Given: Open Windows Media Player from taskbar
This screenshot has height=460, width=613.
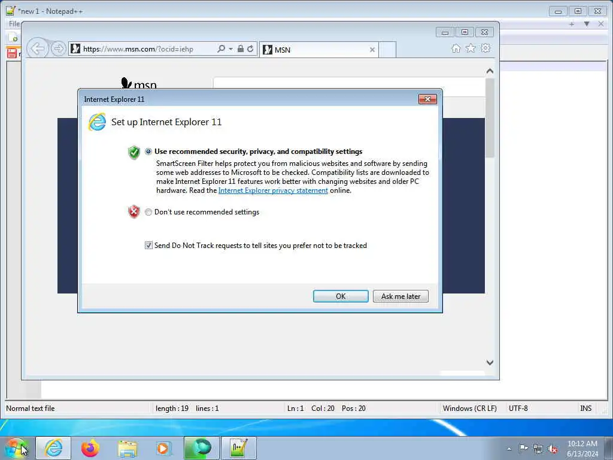Looking at the screenshot, I should pyautogui.click(x=163, y=448).
